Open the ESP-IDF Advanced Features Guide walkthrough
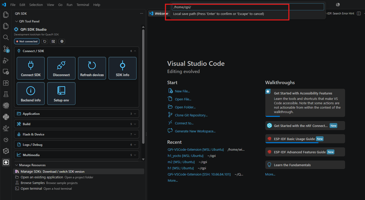The image size is (365, 200). (305, 152)
